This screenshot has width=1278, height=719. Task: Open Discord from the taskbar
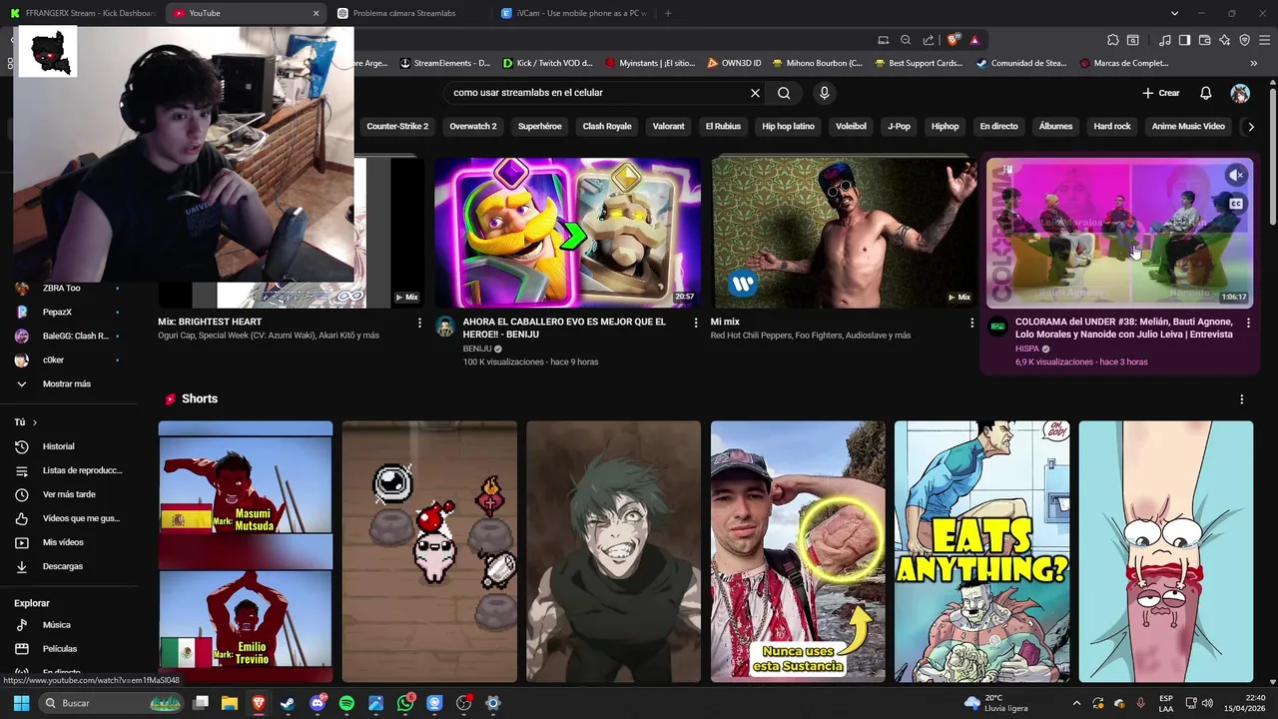318,703
